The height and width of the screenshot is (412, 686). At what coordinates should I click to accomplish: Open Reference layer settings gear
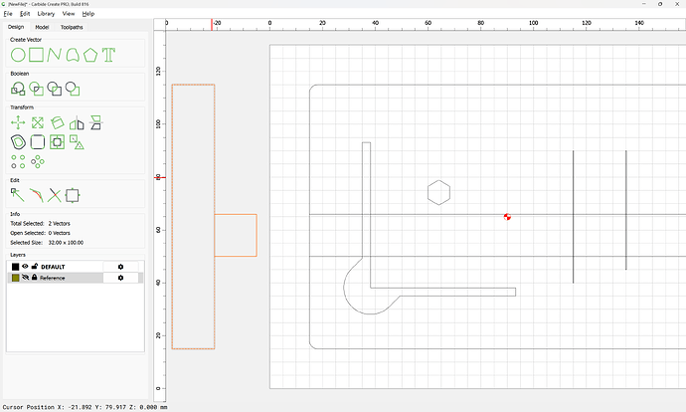(120, 278)
